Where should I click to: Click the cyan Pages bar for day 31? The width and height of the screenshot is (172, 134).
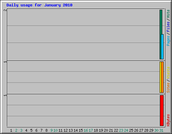tap(162, 47)
